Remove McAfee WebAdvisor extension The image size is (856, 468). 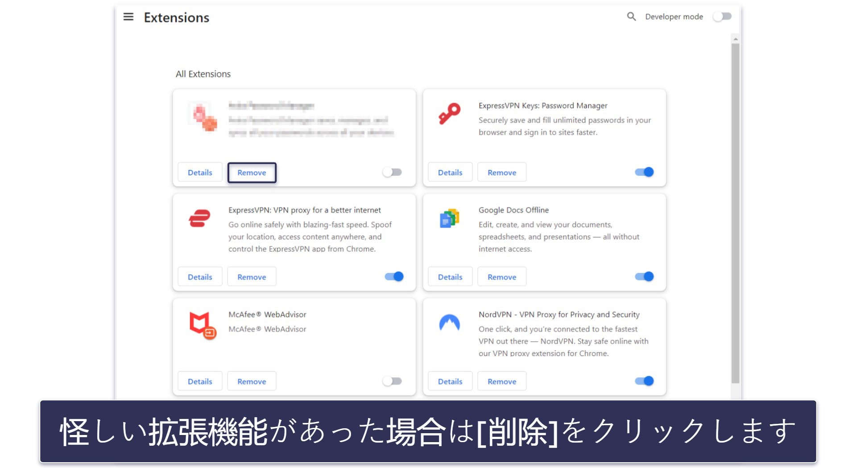pyautogui.click(x=252, y=381)
